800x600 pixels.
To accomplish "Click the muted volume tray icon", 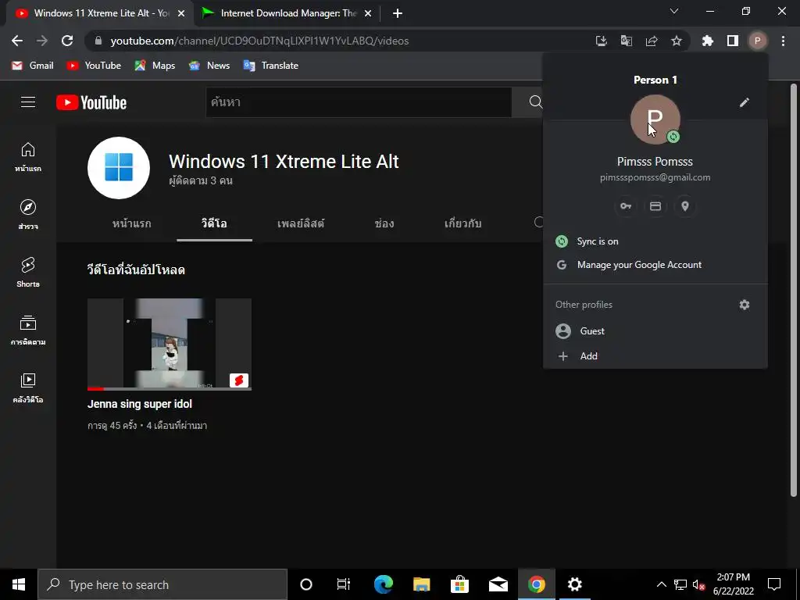I will pyautogui.click(x=699, y=584).
